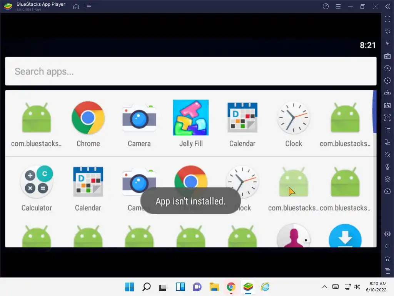The width and height of the screenshot is (394, 296).
Task: Open the set location pin icon
Action: (x=387, y=167)
